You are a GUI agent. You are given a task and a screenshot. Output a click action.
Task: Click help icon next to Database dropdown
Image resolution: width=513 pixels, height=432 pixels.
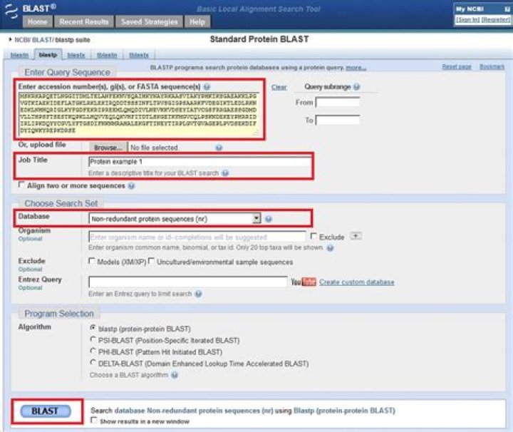pyautogui.click(x=269, y=219)
